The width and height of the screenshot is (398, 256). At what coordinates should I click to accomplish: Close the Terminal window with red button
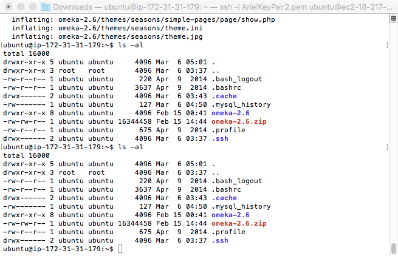click(x=9, y=7)
